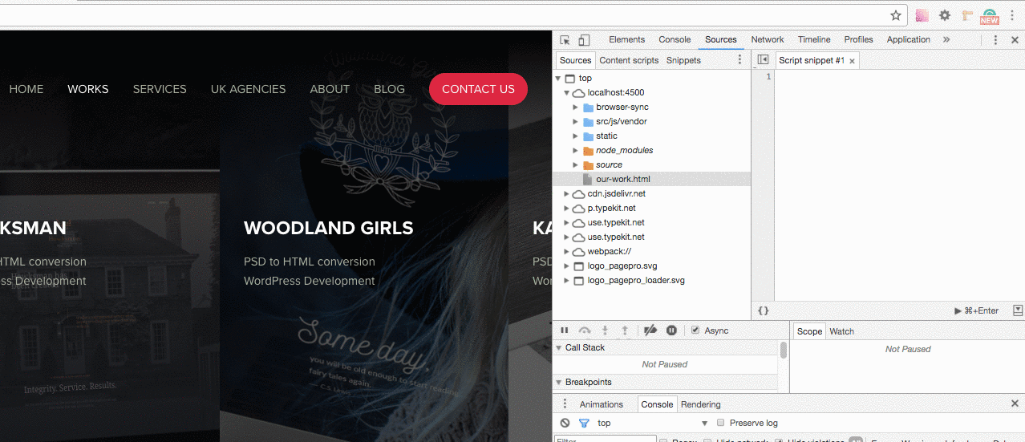The height and width of the screenshot is (442, 1025).
Task: Pretty print with the curly braces icon
Action: pos(764,310)
